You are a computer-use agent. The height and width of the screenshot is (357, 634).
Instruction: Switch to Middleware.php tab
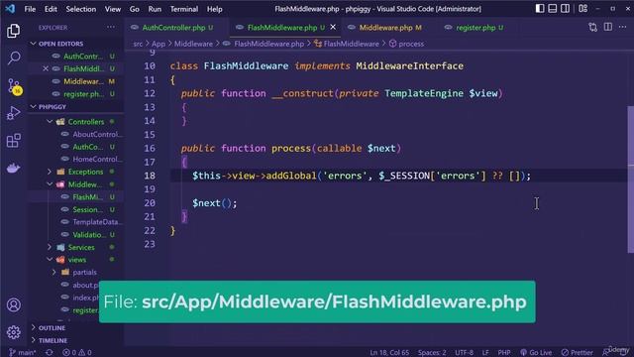385,28
